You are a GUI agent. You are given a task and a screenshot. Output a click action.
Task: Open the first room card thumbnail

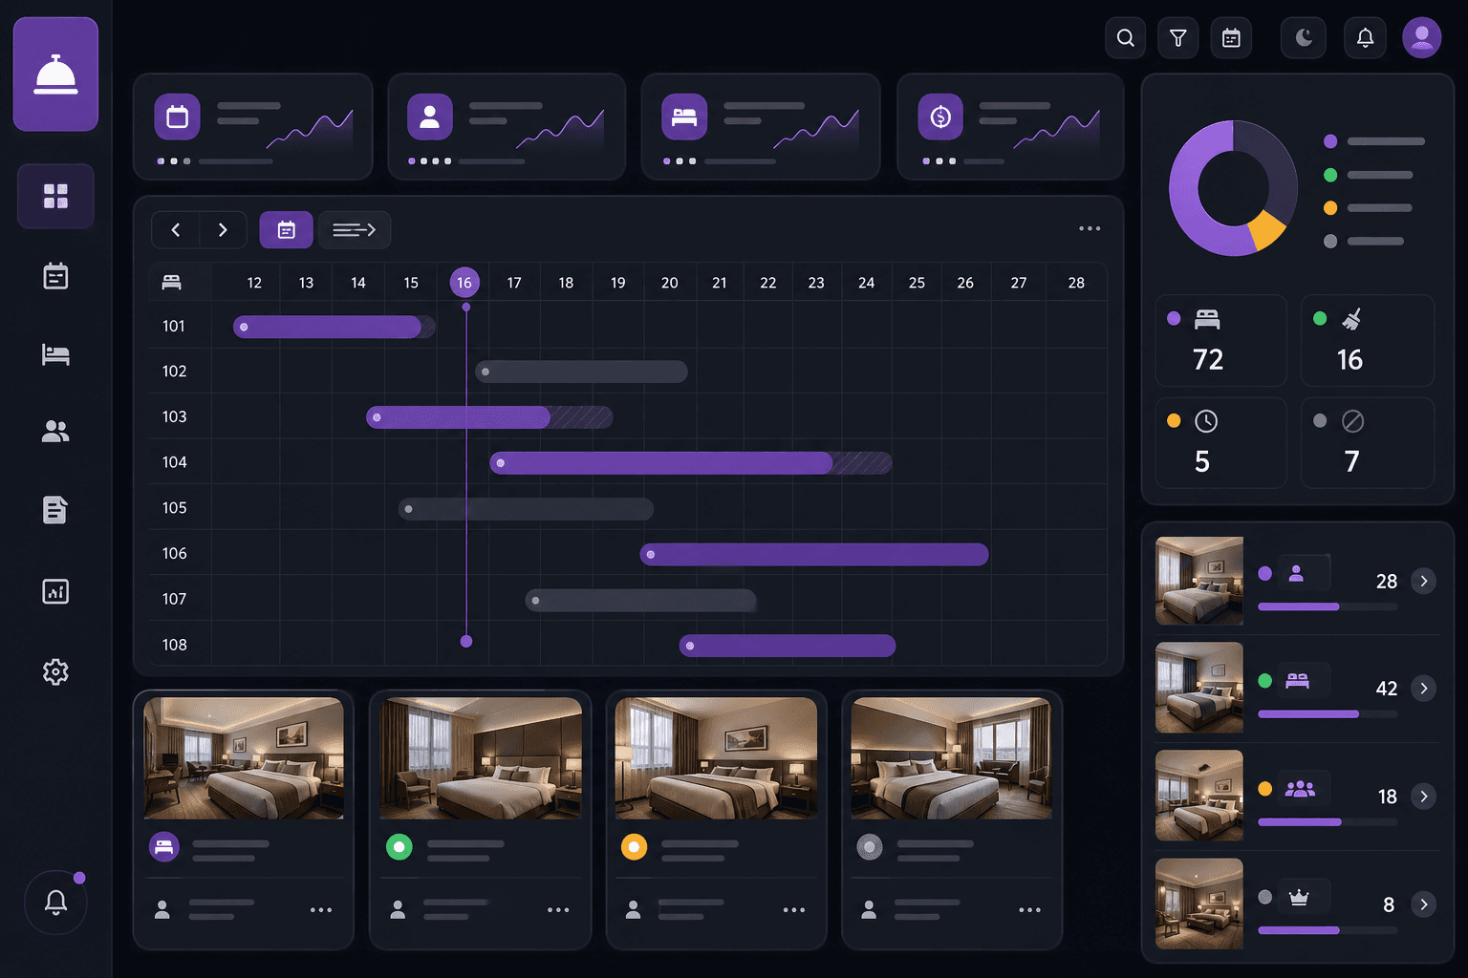point(244,758)
